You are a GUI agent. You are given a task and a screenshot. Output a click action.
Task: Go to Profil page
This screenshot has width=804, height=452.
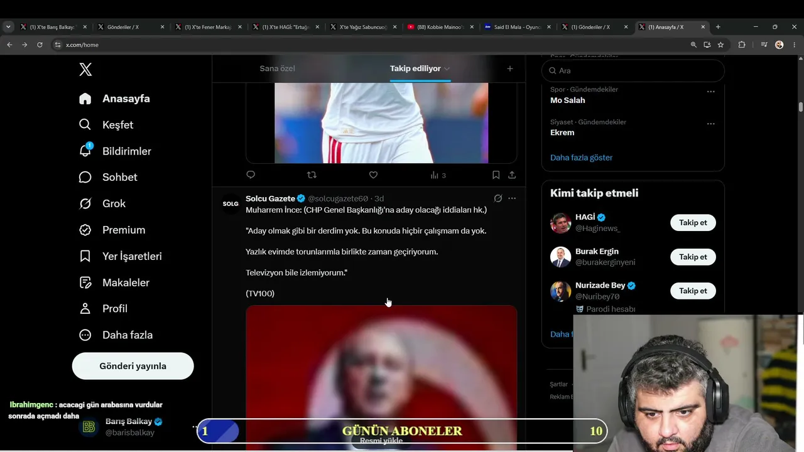pos(103,309)
